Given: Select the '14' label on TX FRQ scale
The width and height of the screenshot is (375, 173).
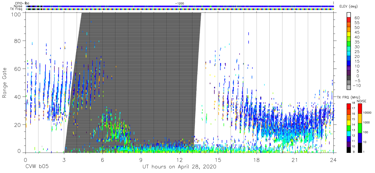Looking at the screenshot, I should pyautogui.click(x=353, y=124).
